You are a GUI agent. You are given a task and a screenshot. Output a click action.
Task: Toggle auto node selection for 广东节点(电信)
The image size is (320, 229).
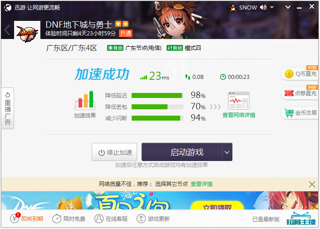[115, 48]
